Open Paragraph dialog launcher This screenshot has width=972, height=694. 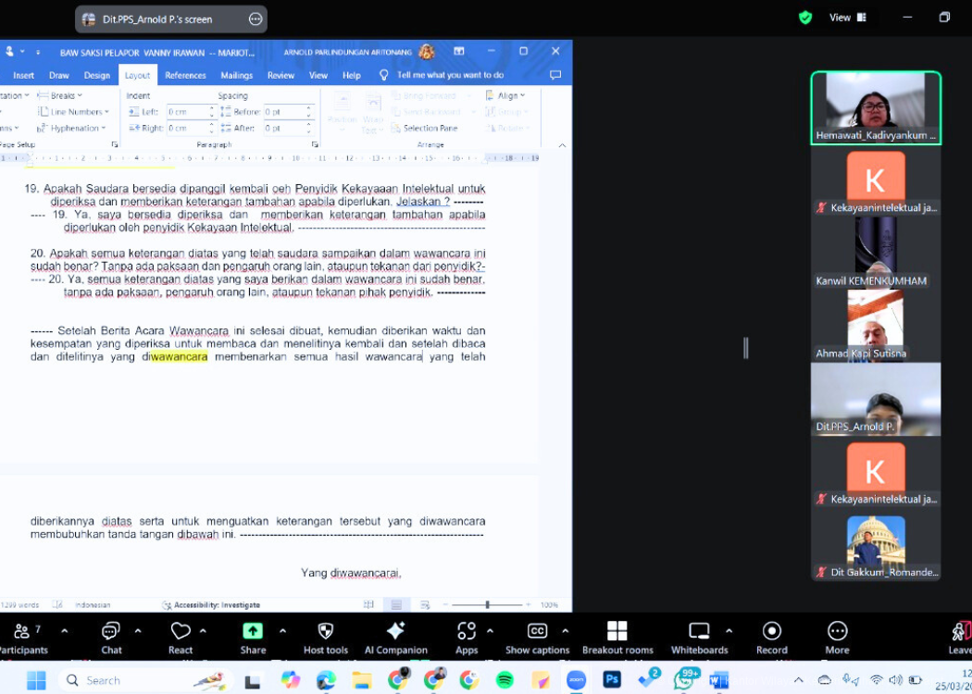(x=315, y=144)
